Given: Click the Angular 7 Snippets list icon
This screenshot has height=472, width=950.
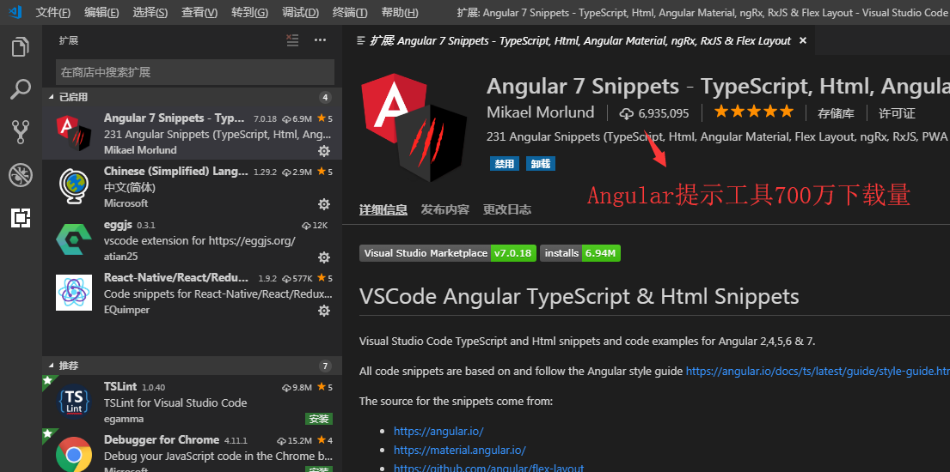Looking at the screenshot, I should (74, 133).
